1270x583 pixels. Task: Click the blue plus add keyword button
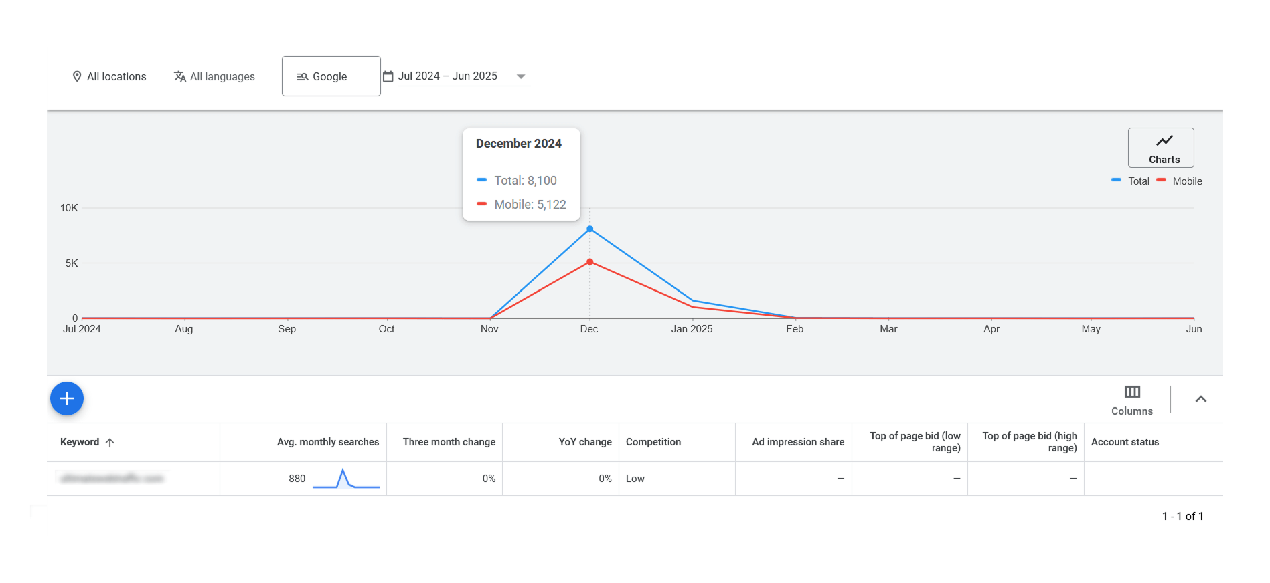coord(67,399)
